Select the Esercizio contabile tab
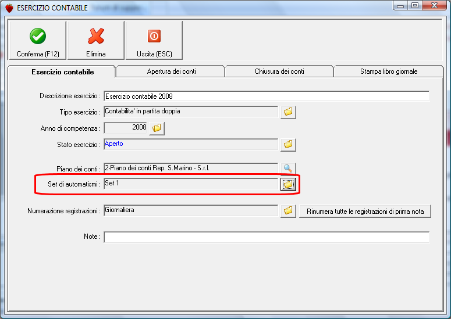Viewport: 451px width, 319px height. pos(62,72)
